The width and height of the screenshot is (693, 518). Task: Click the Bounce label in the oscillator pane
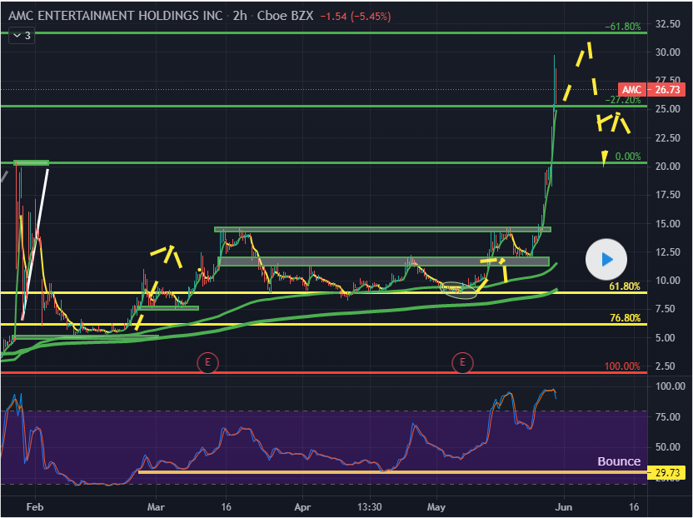pyautogui.click(x=619, y=461)
